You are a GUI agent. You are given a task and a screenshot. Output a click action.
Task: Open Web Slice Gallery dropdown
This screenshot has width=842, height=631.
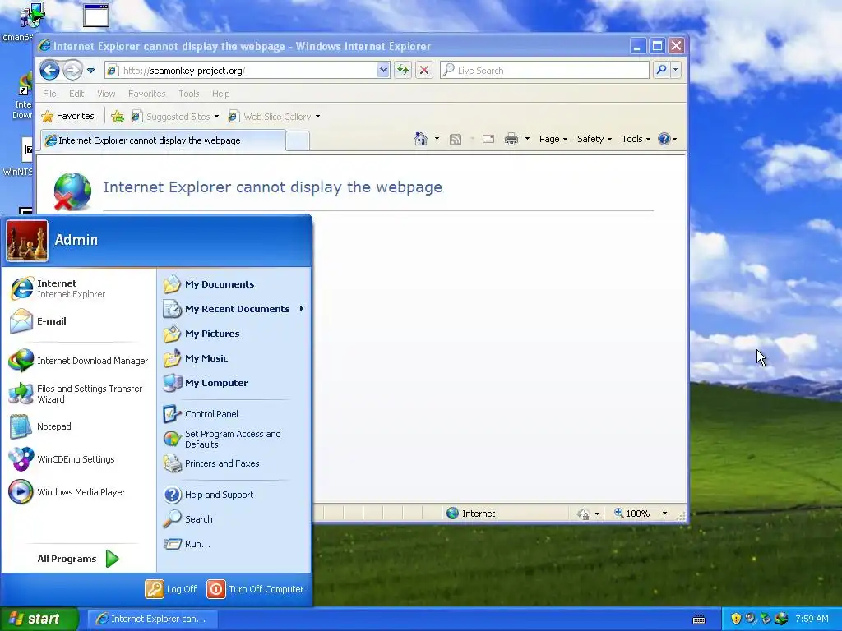[274, 117]
